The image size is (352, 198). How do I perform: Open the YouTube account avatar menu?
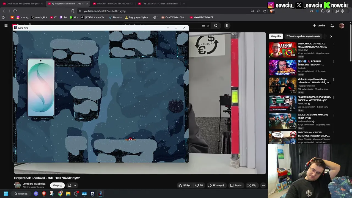pos(342,26)
